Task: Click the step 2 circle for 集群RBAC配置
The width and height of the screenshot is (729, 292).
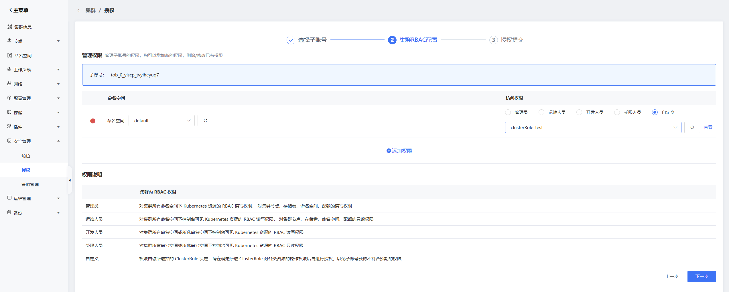Action: point(392,40)
